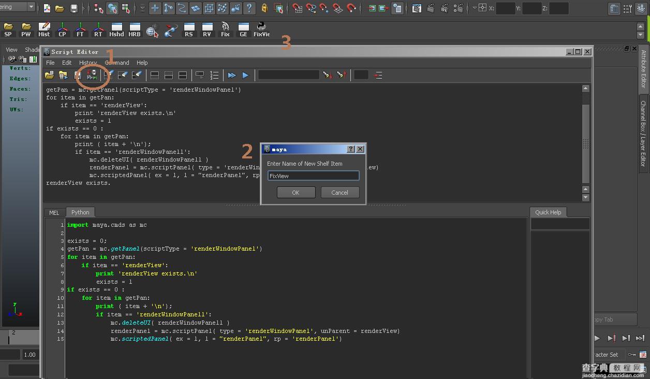The width and height of the screenshot is (650, 379).
Task: Click the PW shelf button
Action: point(26,30)
